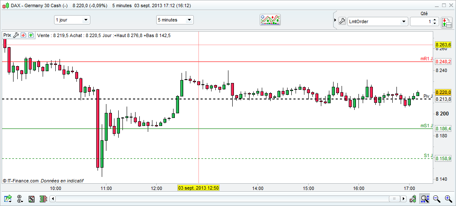Image resolution: width=456 pixels, height=206 pixels.
Task: Click the +Bas 8 142,5 day low text
Action: tap(157, 35)
